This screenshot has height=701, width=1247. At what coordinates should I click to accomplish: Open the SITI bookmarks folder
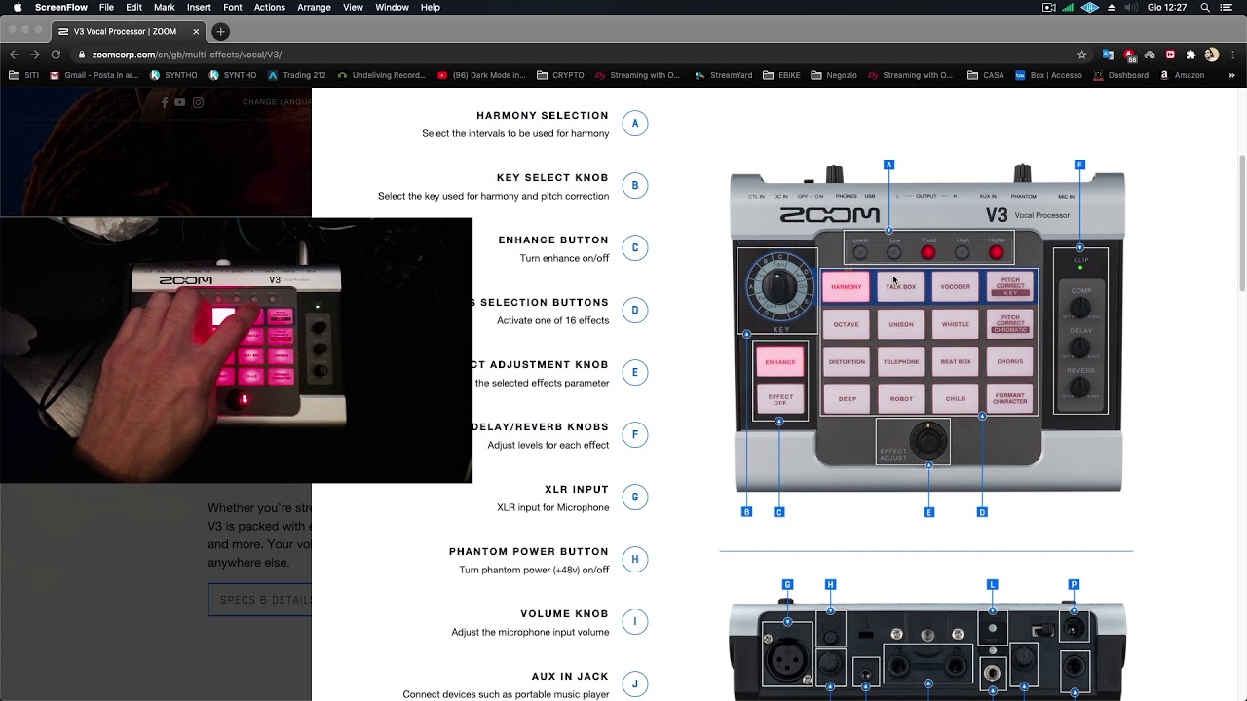coord(24,75)
